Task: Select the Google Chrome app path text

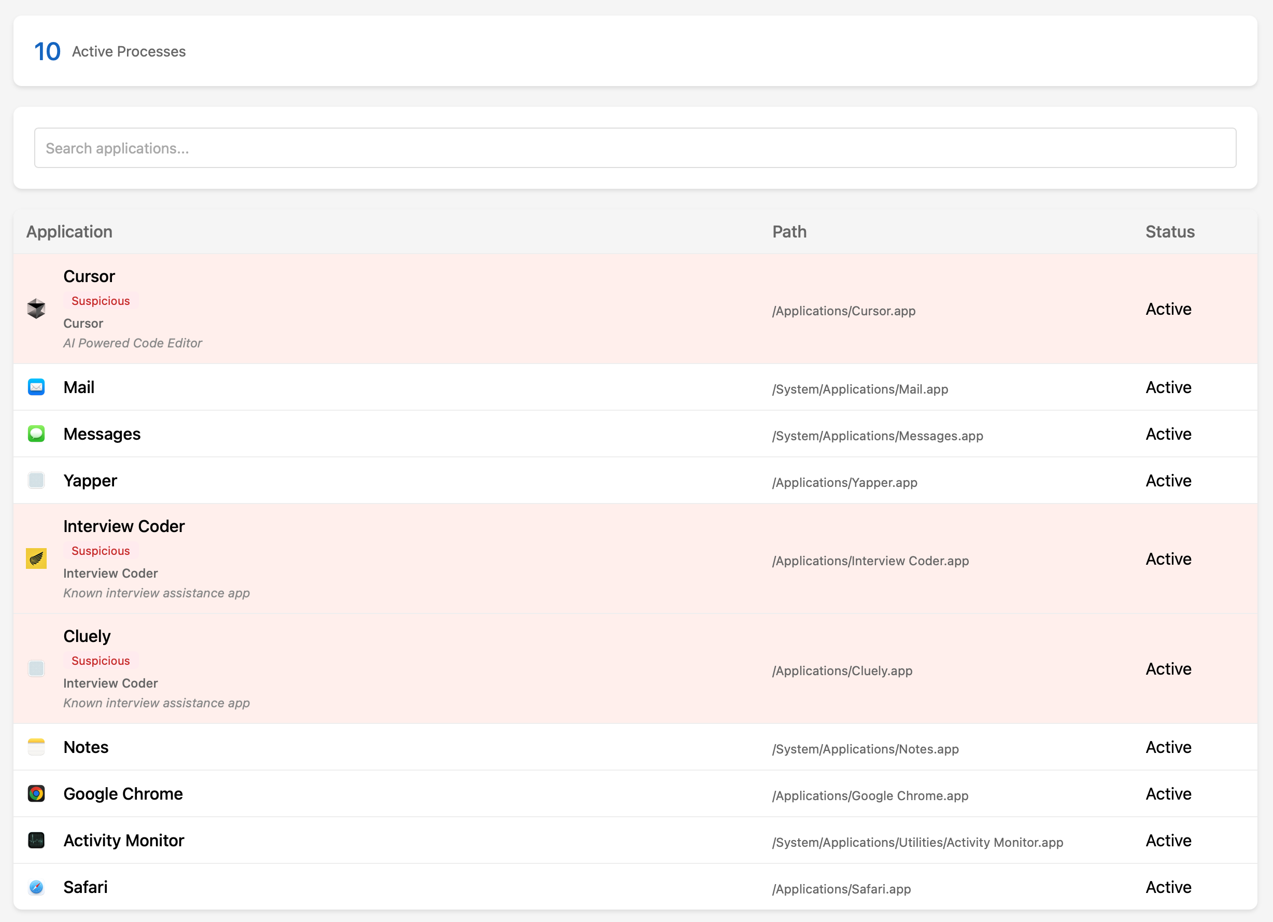Action: tap(870, 795)
